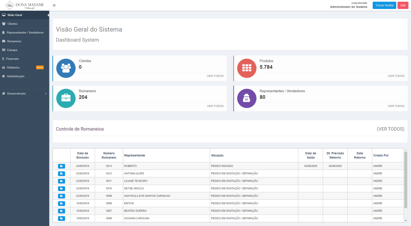
Task: Click the Dt. Previsão Retorno header
Action: [335, 155]
